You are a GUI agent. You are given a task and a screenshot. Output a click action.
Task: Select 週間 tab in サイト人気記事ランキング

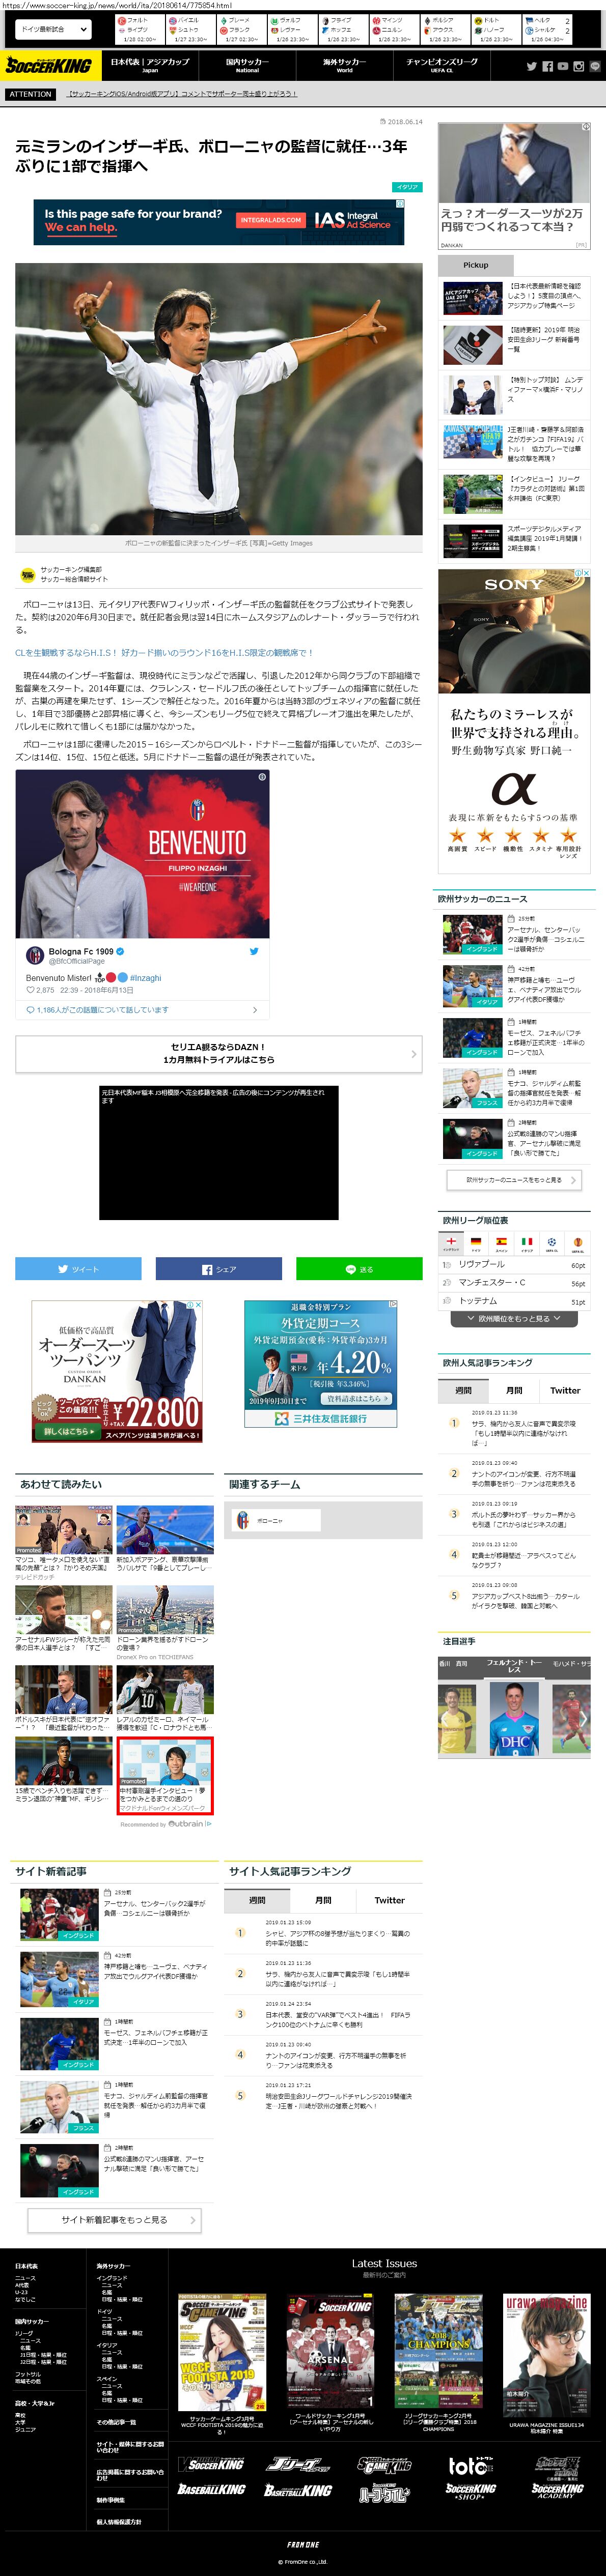pos(258,1900)
